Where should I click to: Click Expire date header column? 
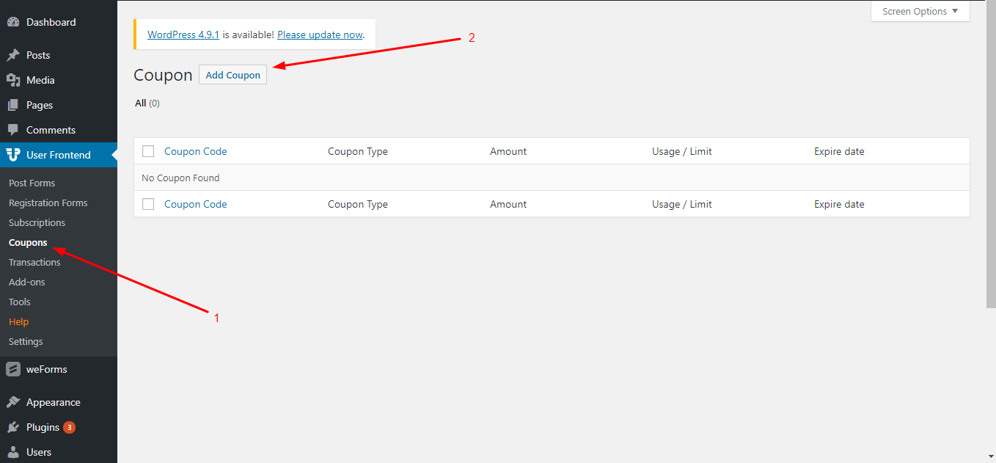pos(839,151)
